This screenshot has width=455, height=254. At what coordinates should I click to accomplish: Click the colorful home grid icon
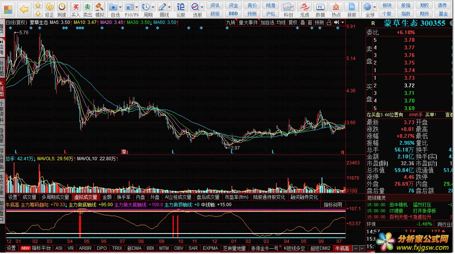(x=8, y=9)
